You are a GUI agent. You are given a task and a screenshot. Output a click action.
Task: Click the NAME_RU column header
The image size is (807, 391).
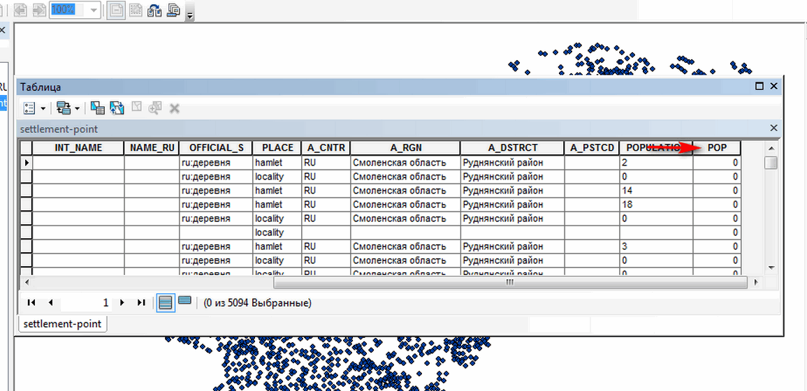pos(152,148)
